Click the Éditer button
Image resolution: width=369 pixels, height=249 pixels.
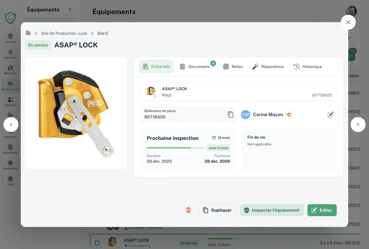click(x=322, y=210)
